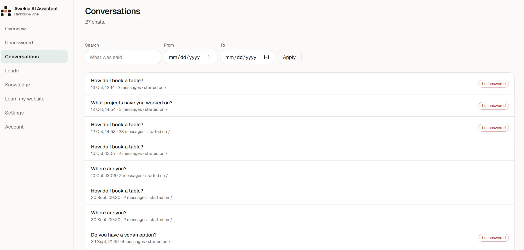Screen dimensions: 524x250
Task: Go to Account page
Action: (35, 127)
